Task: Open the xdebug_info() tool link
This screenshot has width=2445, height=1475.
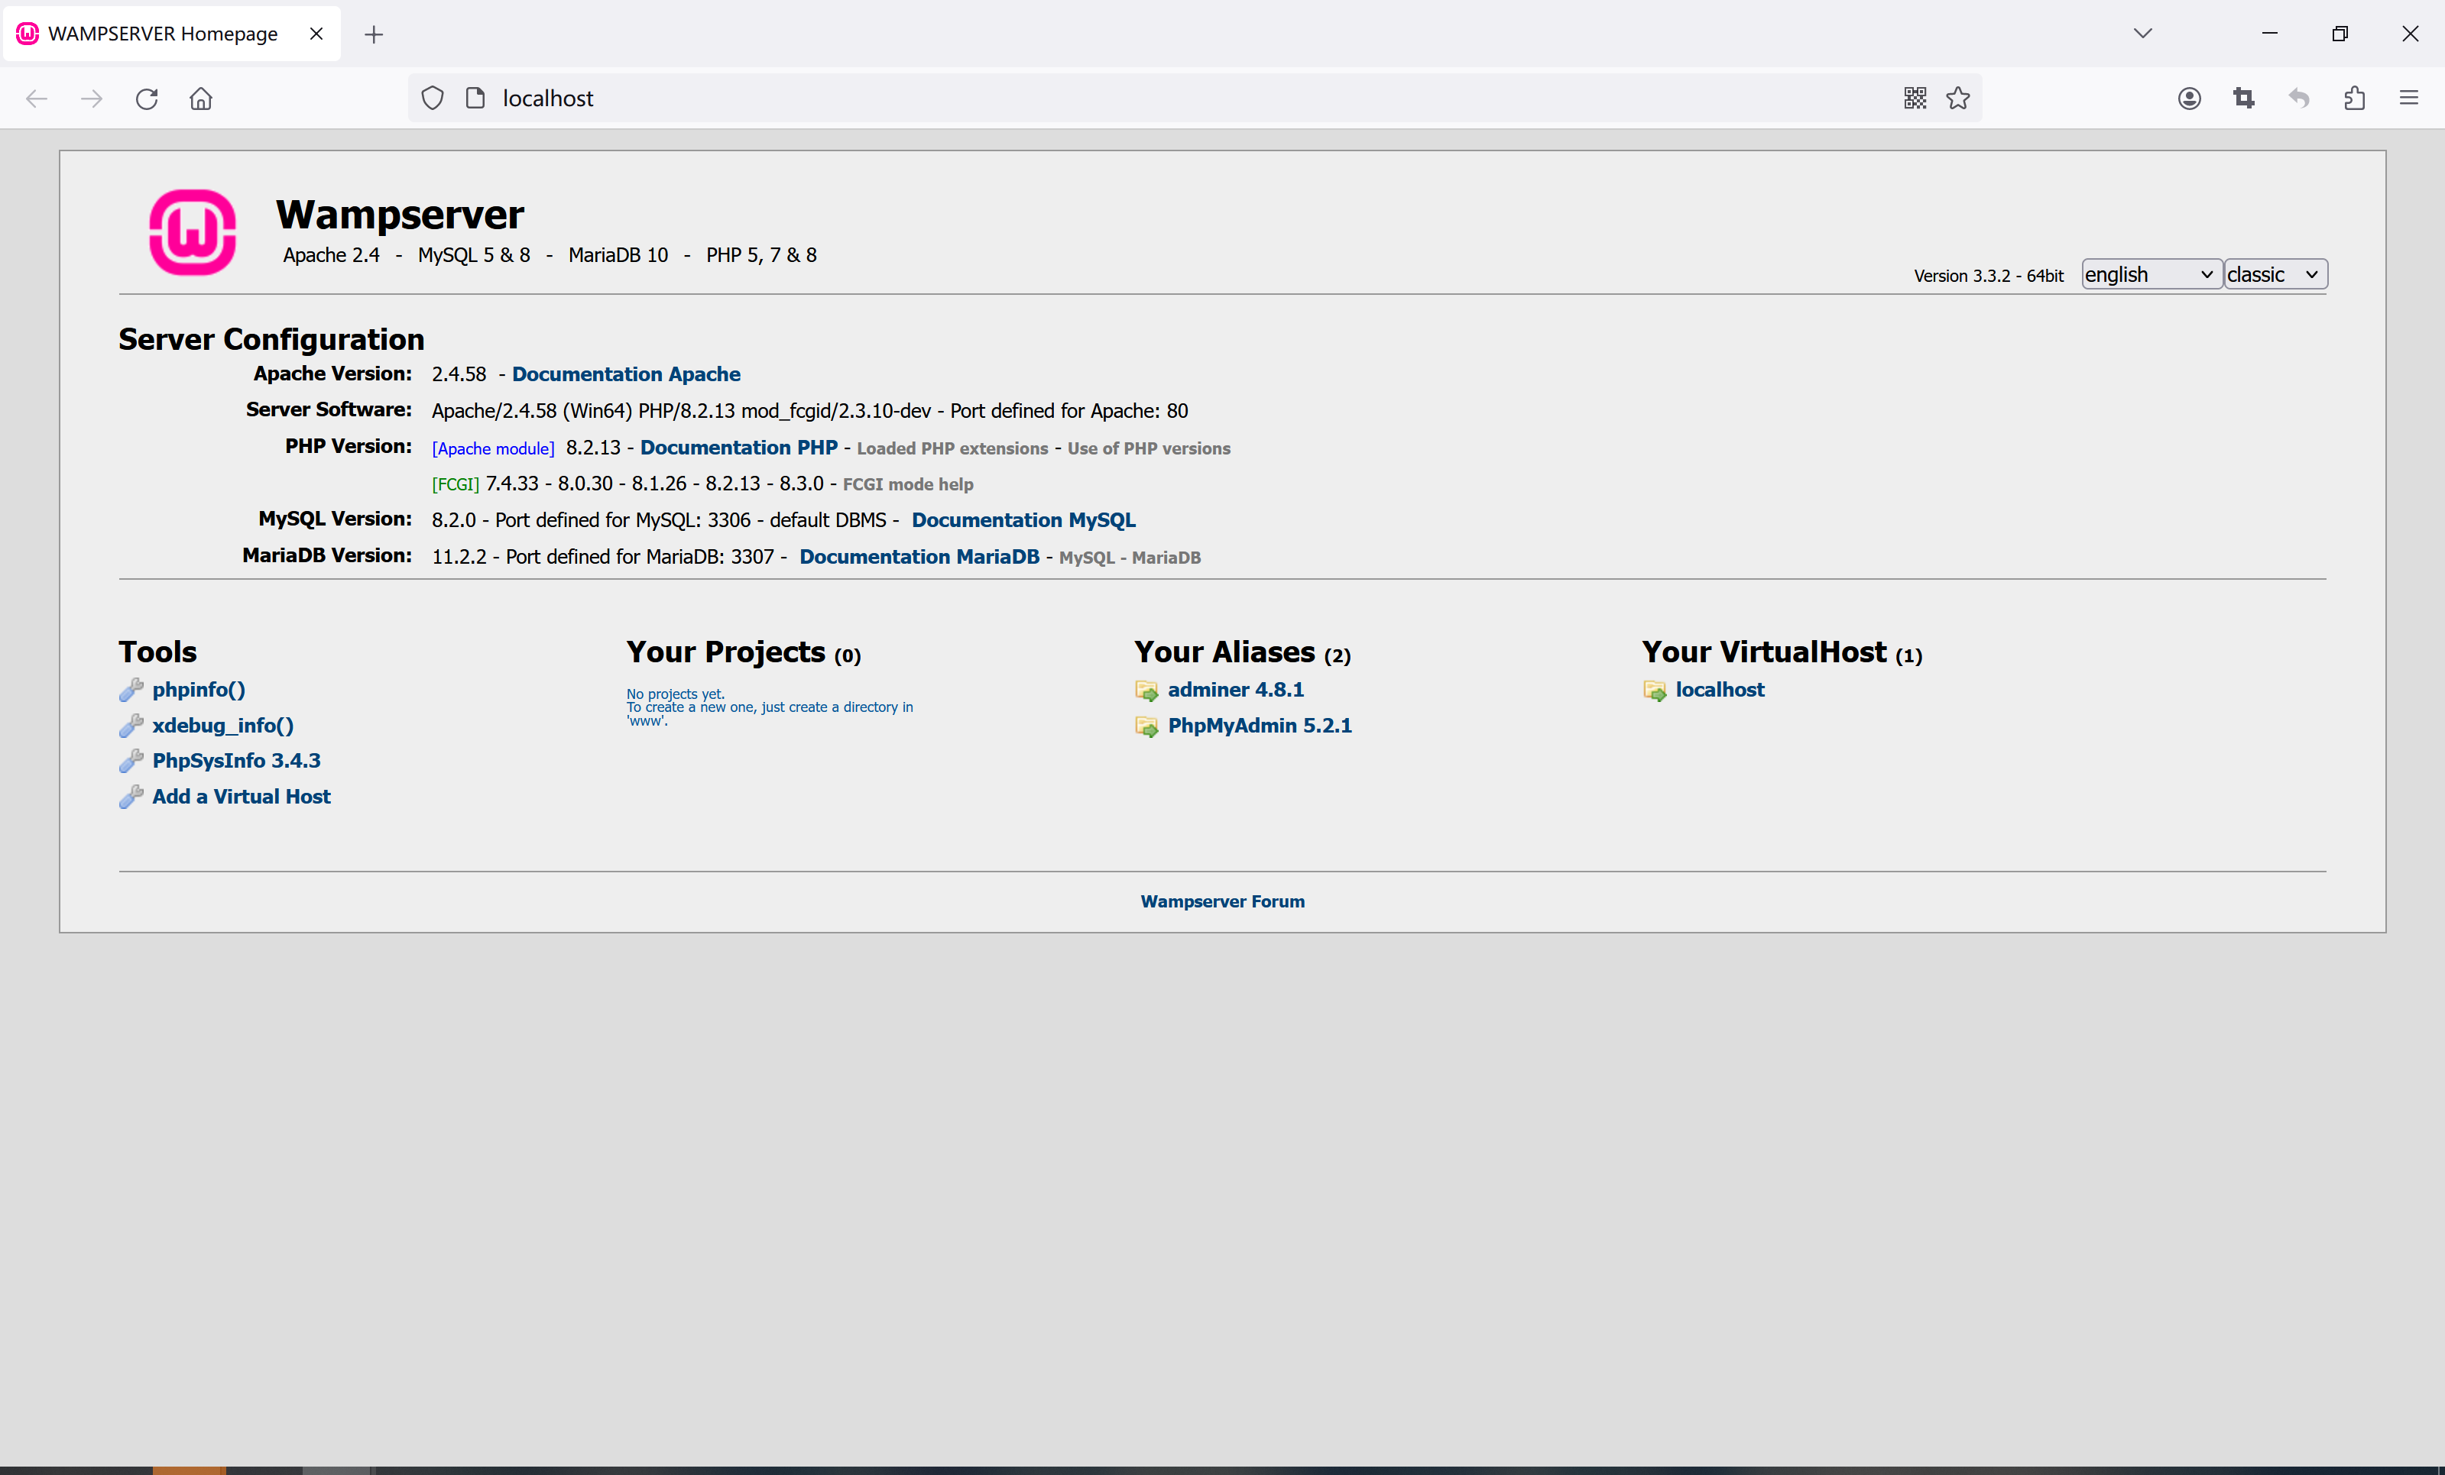Action: tap(223, 725)
